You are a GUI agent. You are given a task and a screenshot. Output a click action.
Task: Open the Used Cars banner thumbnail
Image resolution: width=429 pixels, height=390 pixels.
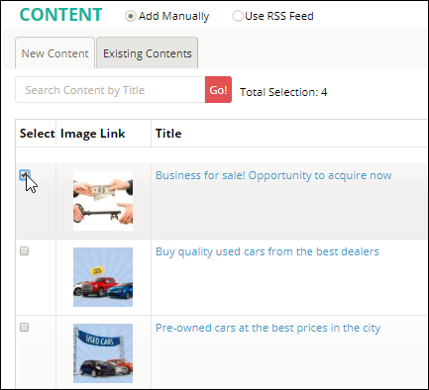tap(103, 353)
